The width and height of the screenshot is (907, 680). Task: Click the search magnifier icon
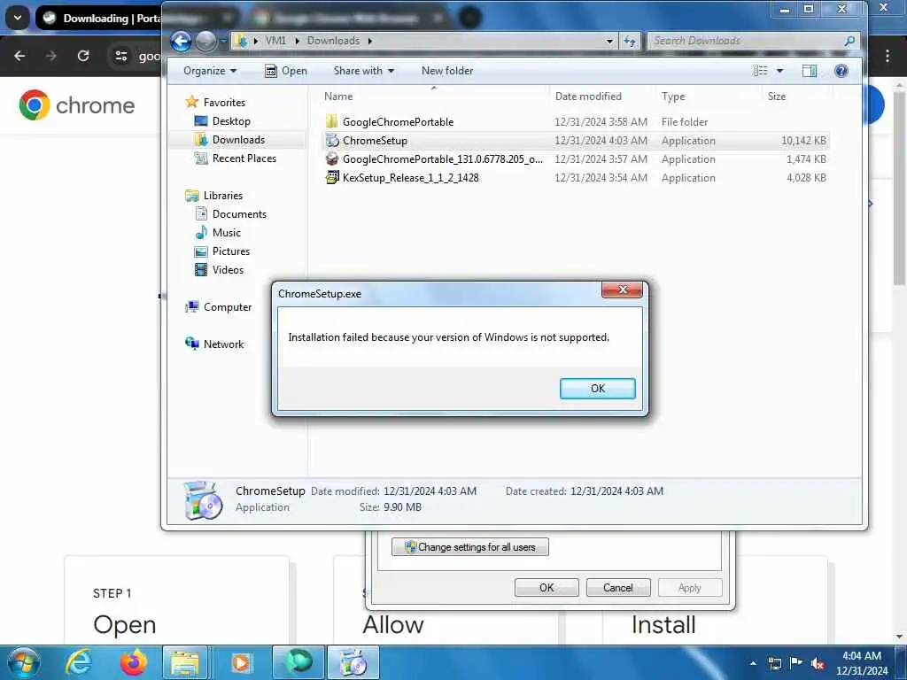point(849,41)
